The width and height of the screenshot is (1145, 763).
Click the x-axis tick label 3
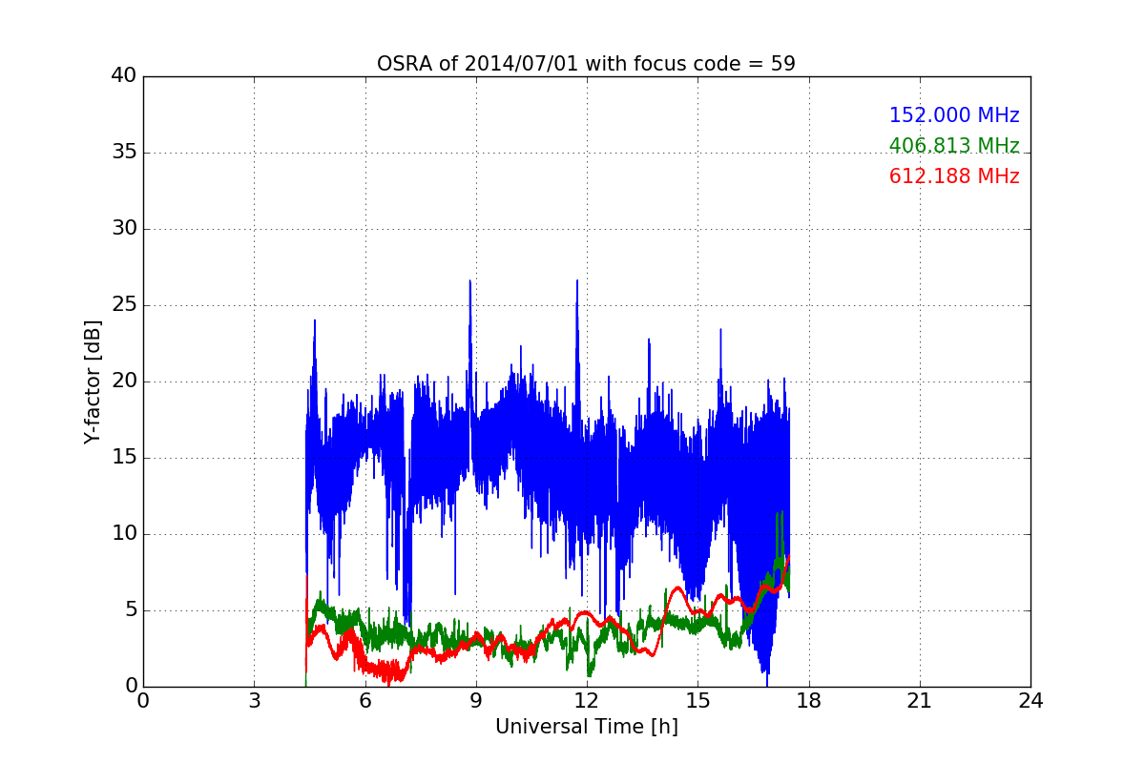[x=254, y=701]
